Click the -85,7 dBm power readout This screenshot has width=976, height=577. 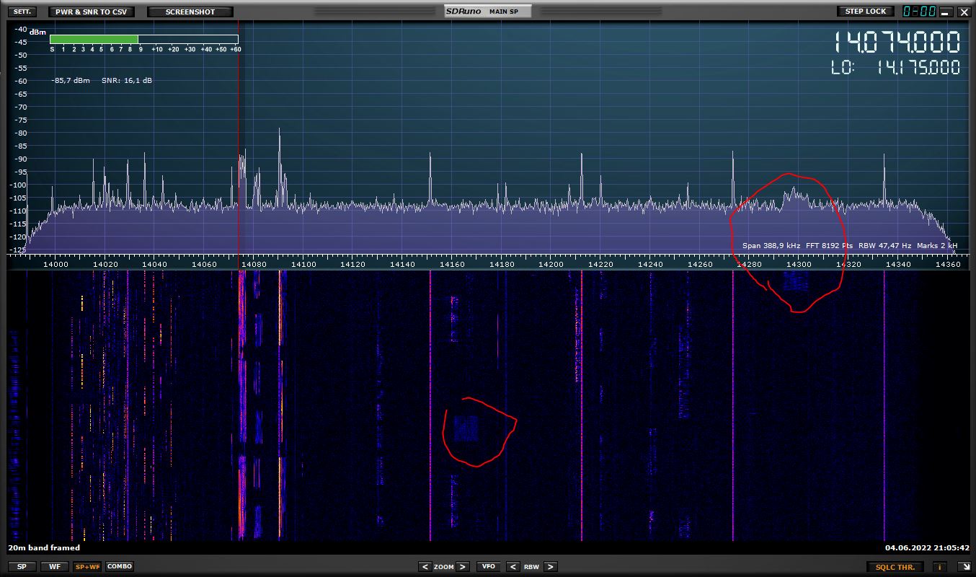click(71, 81)
